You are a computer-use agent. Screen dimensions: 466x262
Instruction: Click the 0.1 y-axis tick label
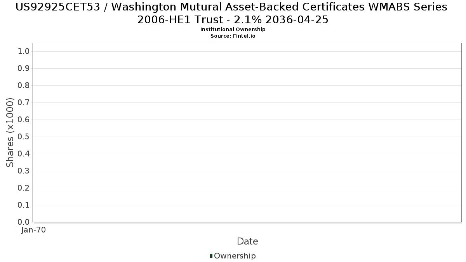click(x=24, y=205)
